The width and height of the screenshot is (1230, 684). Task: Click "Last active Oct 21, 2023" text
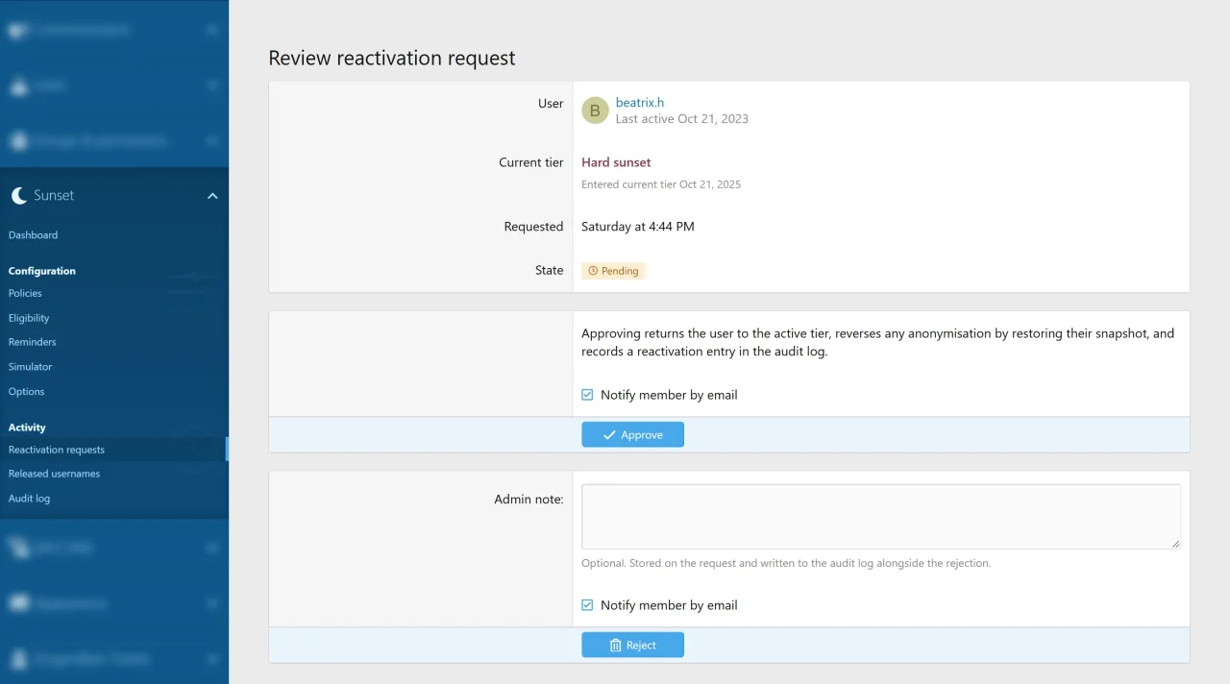tap(682, 119)
